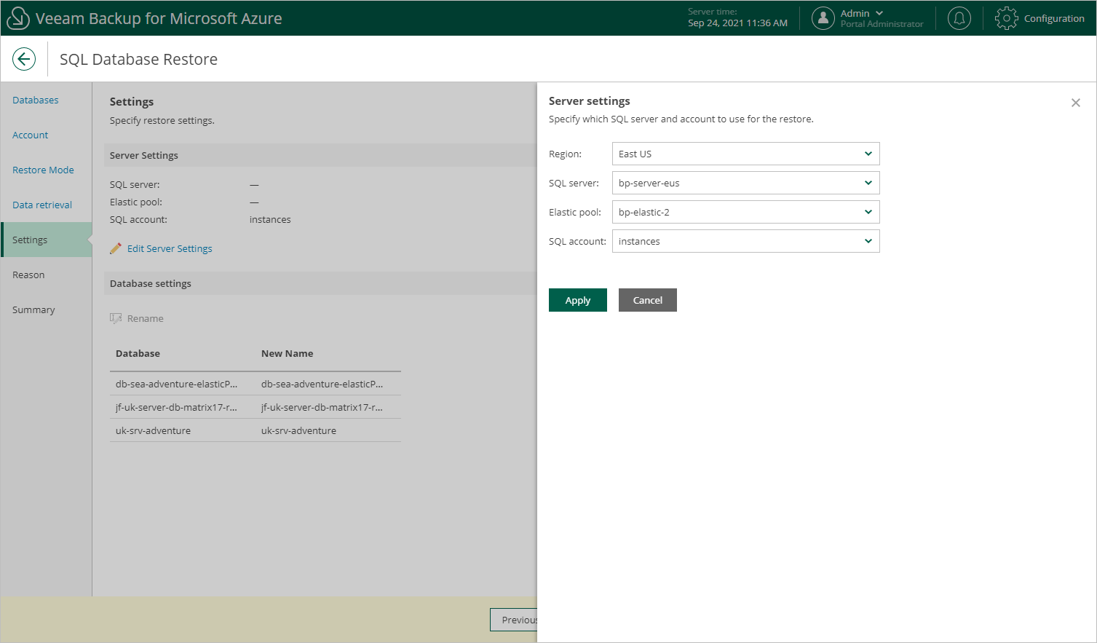Select the Settings step

(x=47, y=240)
